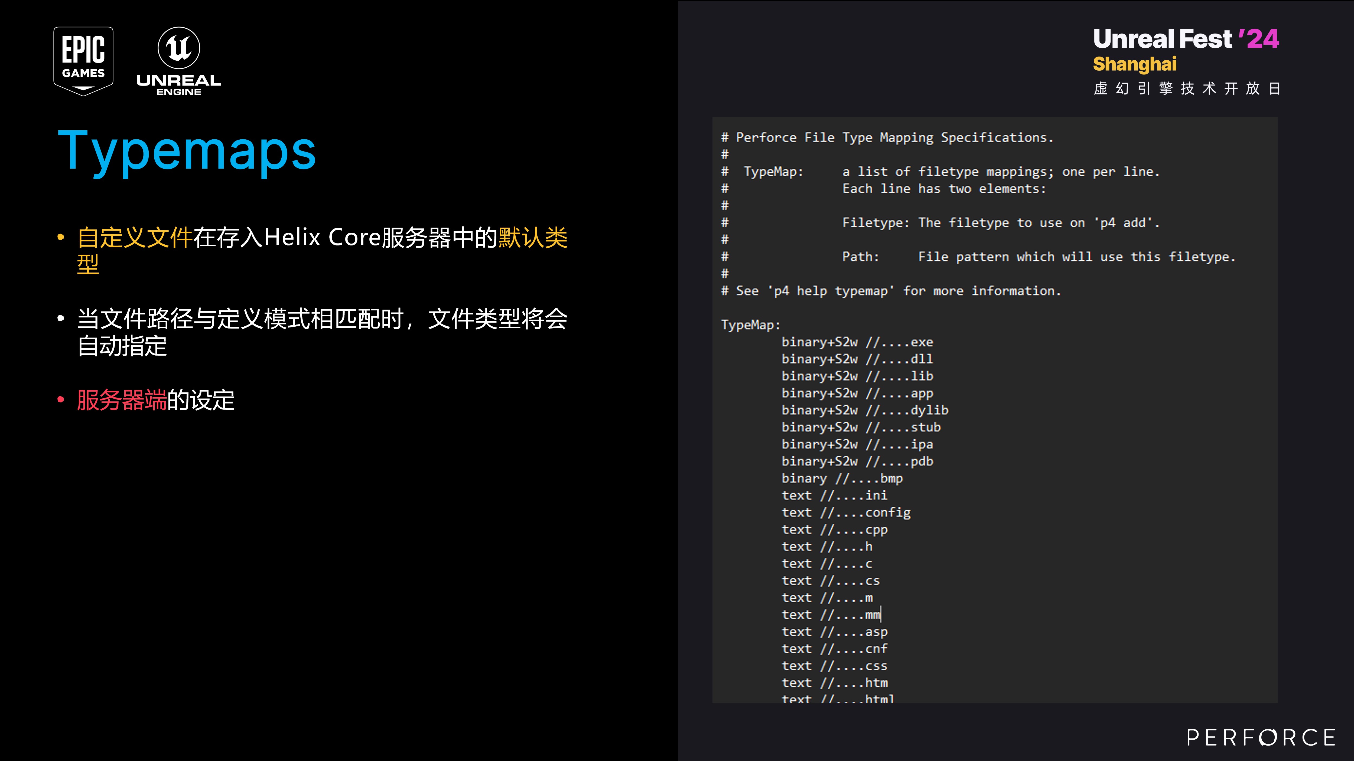Click the Epic Games logo
Screen dimensions: 1354x761
click(84, 61)
